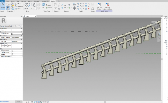Click the Model line tool
Image resolution: width=168 pixels, height=103 pixels.
coord(18,4)
